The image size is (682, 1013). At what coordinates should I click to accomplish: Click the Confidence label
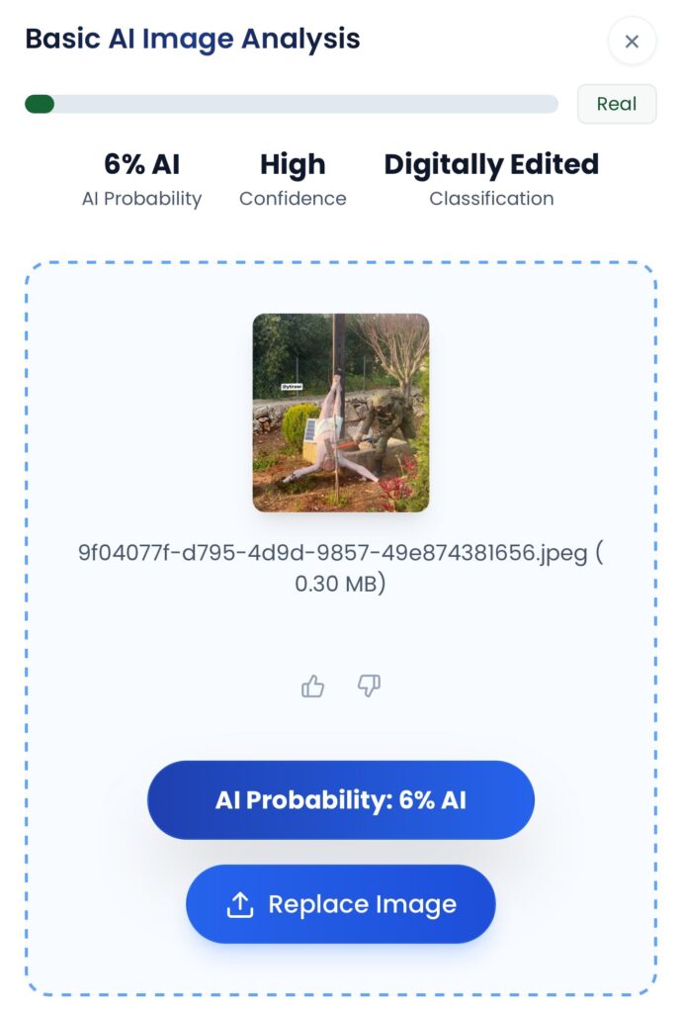pyautogui.click(x=293, y=199)
